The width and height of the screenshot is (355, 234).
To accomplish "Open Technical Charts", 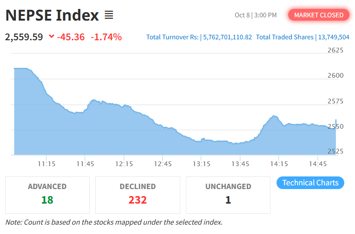I will click(310, 183).
